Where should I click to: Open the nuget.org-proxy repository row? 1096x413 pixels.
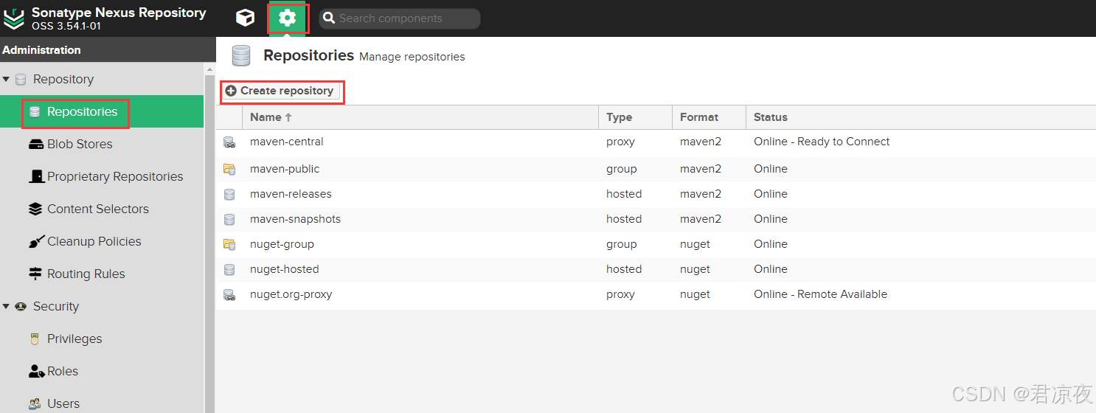point(291,294)
